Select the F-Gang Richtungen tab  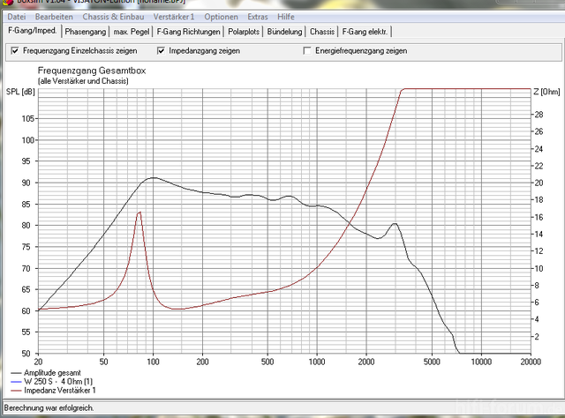tap(189, 32)
